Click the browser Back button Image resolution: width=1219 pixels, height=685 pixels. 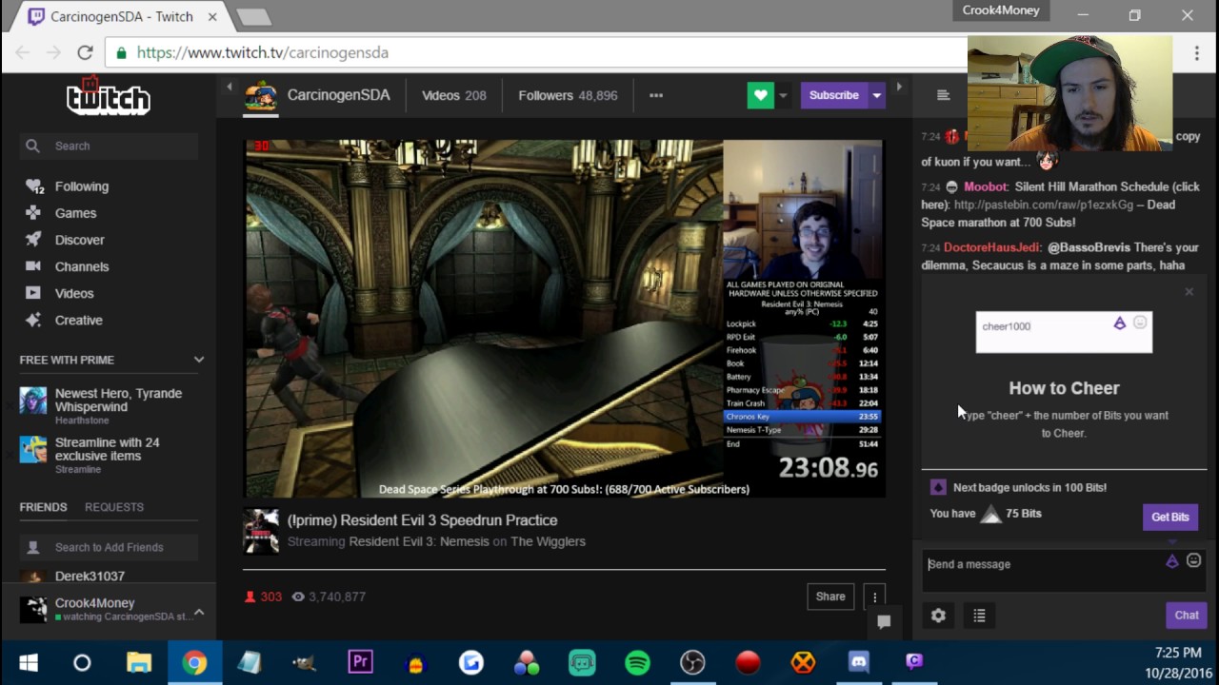tap(23, 52)
